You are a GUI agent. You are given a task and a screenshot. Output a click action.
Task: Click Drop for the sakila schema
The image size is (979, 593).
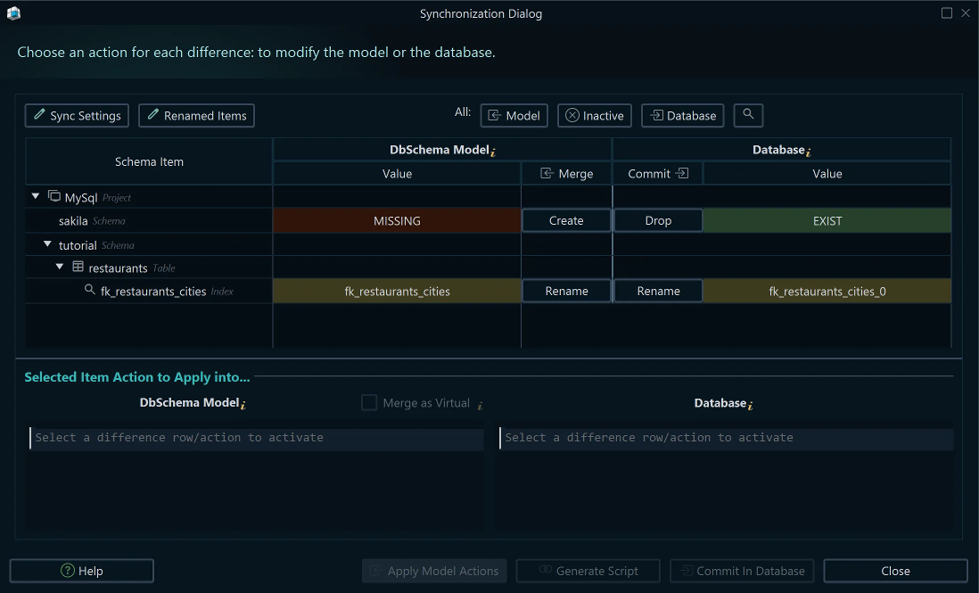(658, 220)
